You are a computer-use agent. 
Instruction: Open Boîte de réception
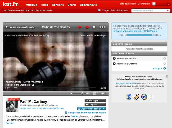[x=128, y=4]
